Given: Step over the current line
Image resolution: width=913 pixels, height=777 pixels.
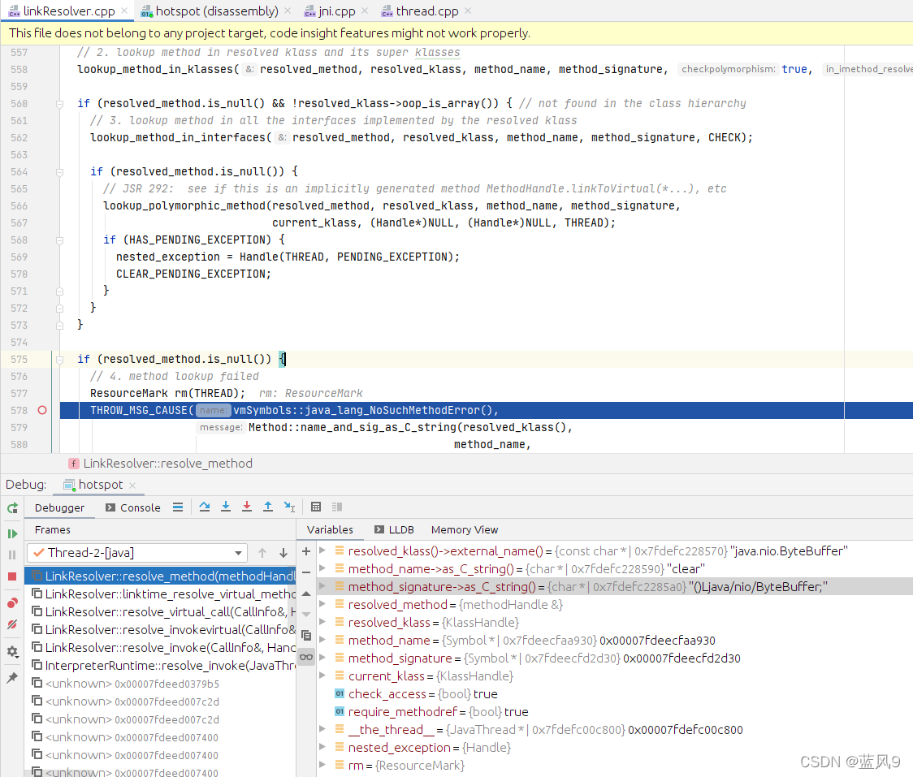Looking at the screenshot, I should click(x=205, y=506).
